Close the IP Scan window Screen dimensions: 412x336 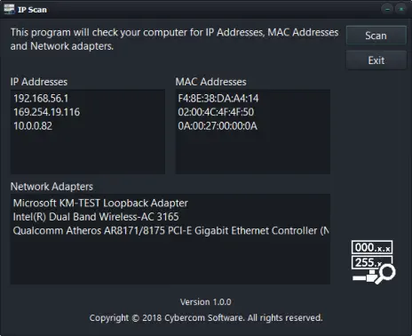401,10
